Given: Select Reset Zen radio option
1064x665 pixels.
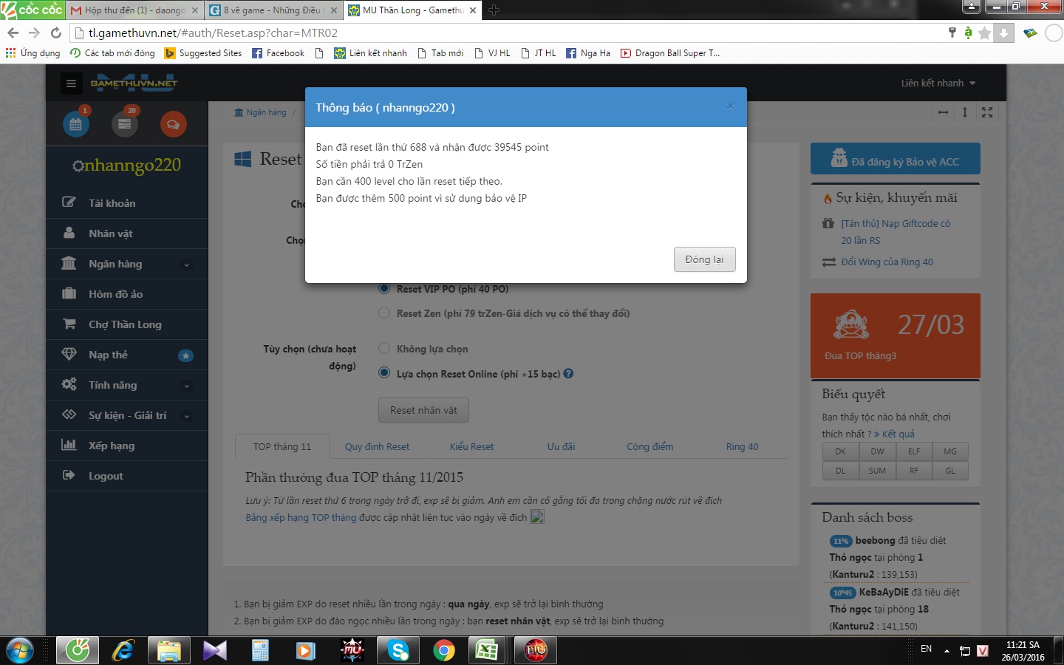Looking at the screenshot, I should click(384, 313).
